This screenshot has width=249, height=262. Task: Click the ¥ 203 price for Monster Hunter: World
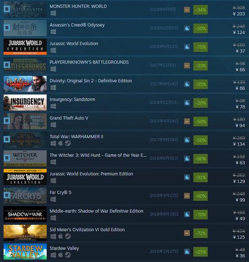[239, 14]
